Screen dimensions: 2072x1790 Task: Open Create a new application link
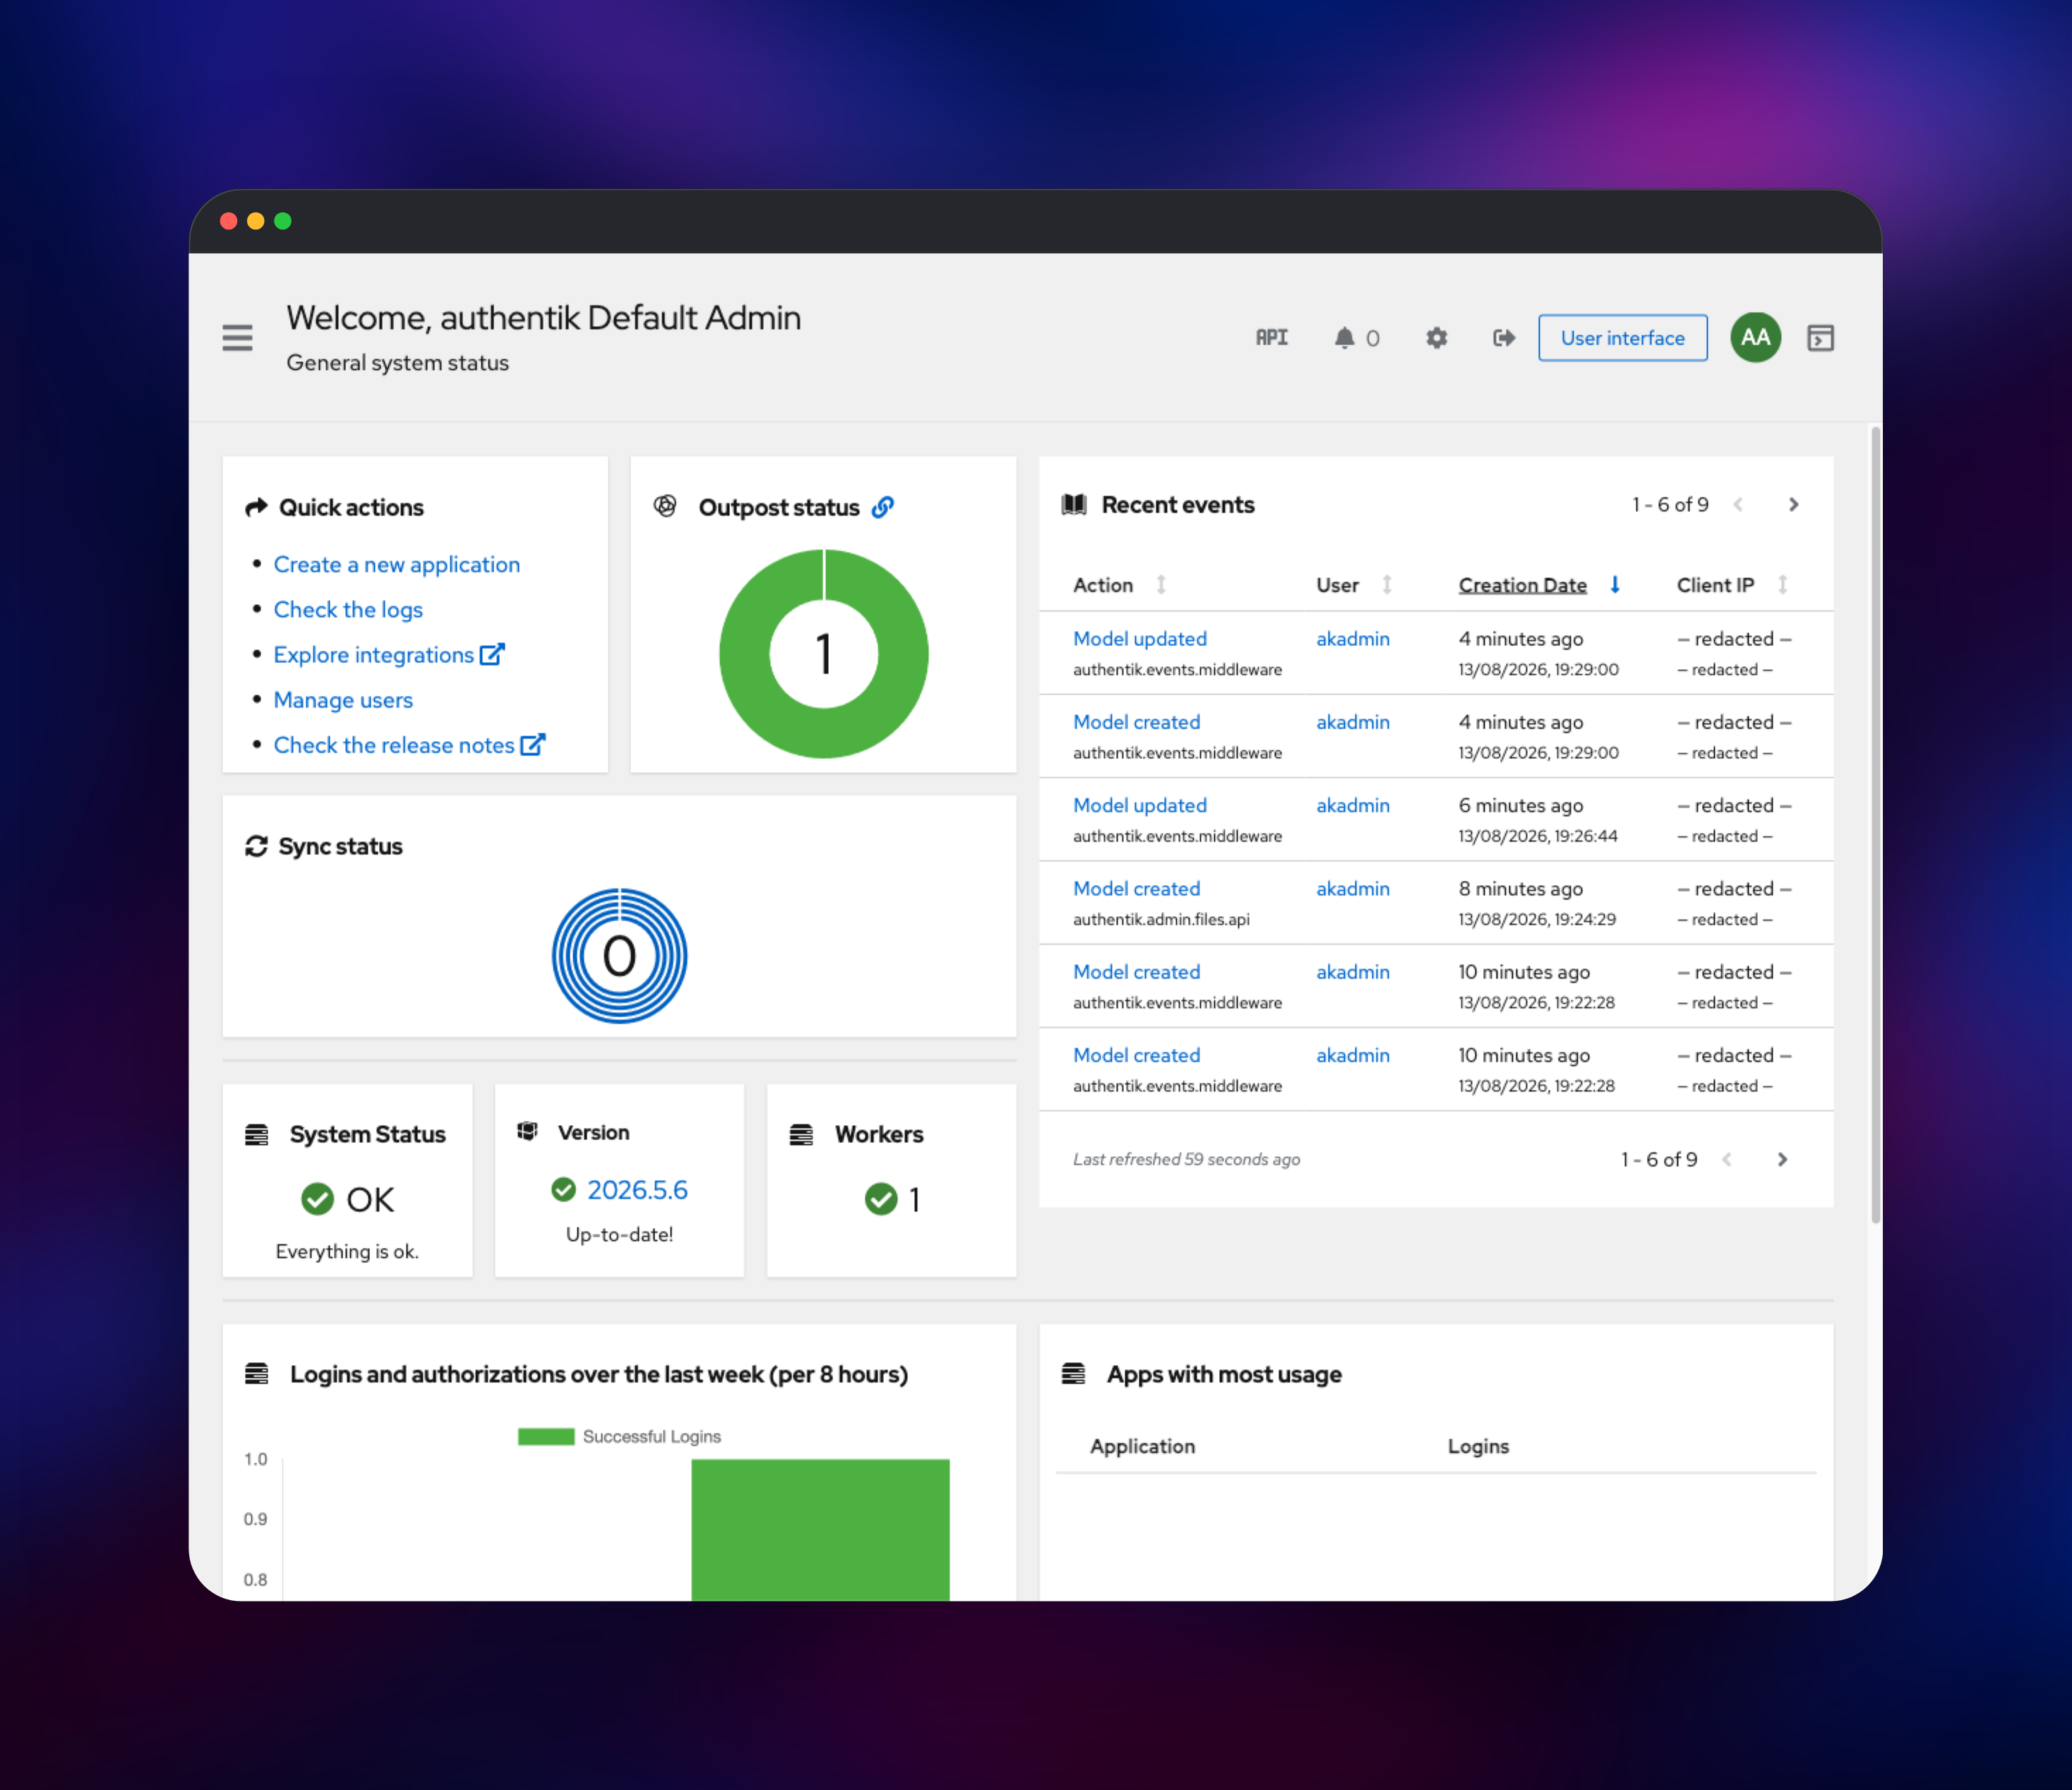(x=397, y=564)
